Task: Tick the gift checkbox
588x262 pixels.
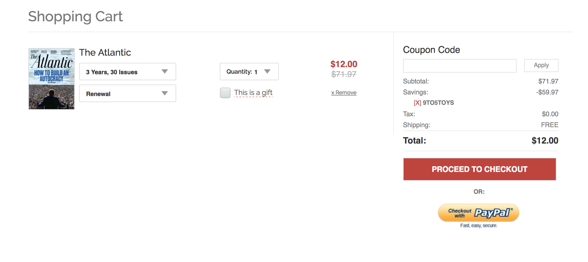Action: click(x=225, y=93)
